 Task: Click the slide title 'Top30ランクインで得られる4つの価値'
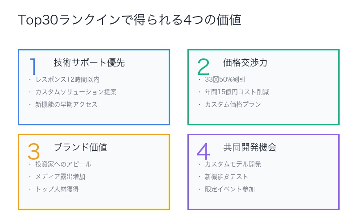point(129,21)
